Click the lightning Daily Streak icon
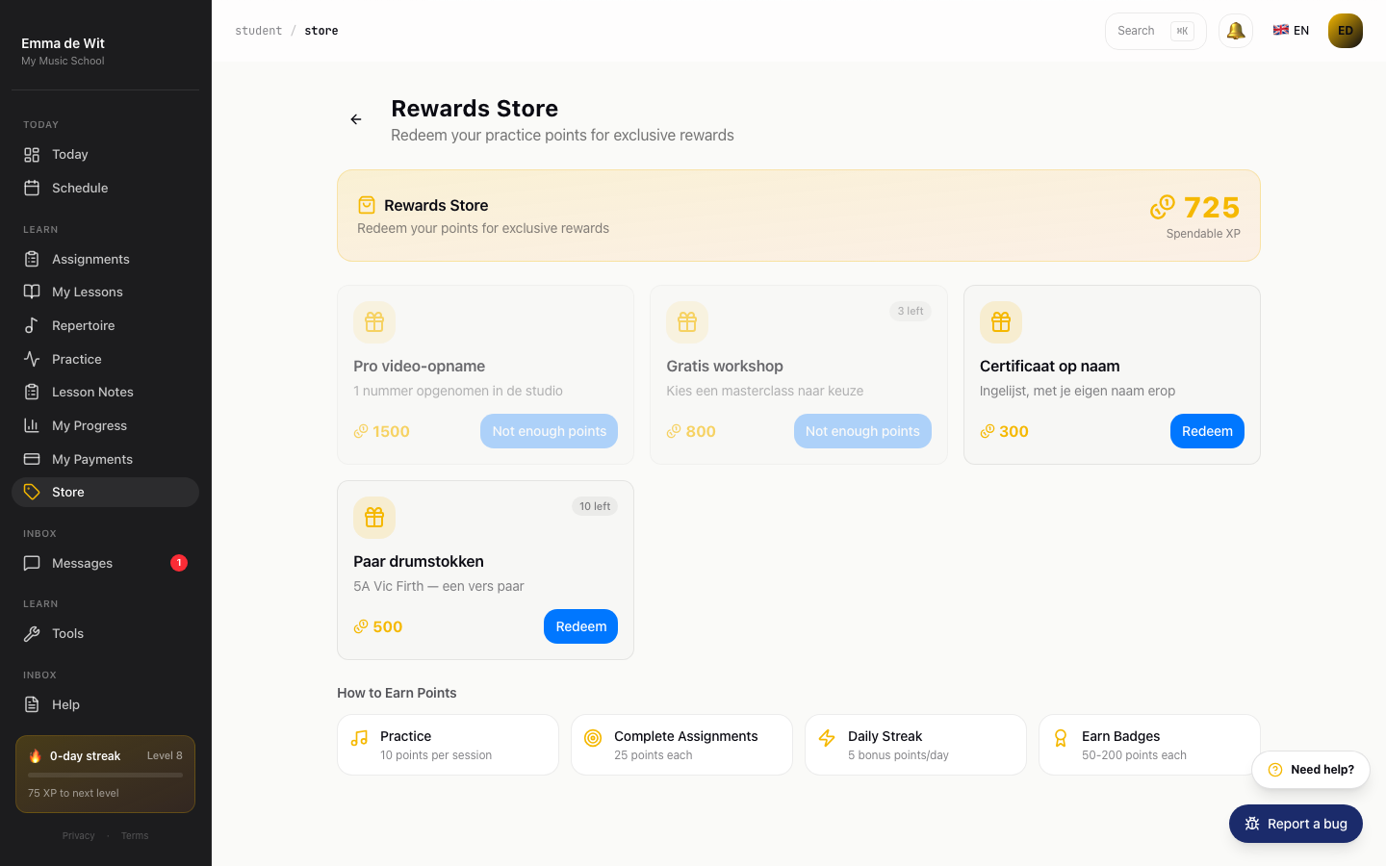 pos(827,738)
